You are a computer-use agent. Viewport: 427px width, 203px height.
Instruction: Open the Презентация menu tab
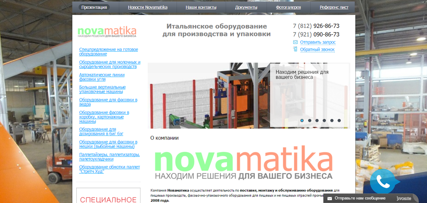(94, 8)
